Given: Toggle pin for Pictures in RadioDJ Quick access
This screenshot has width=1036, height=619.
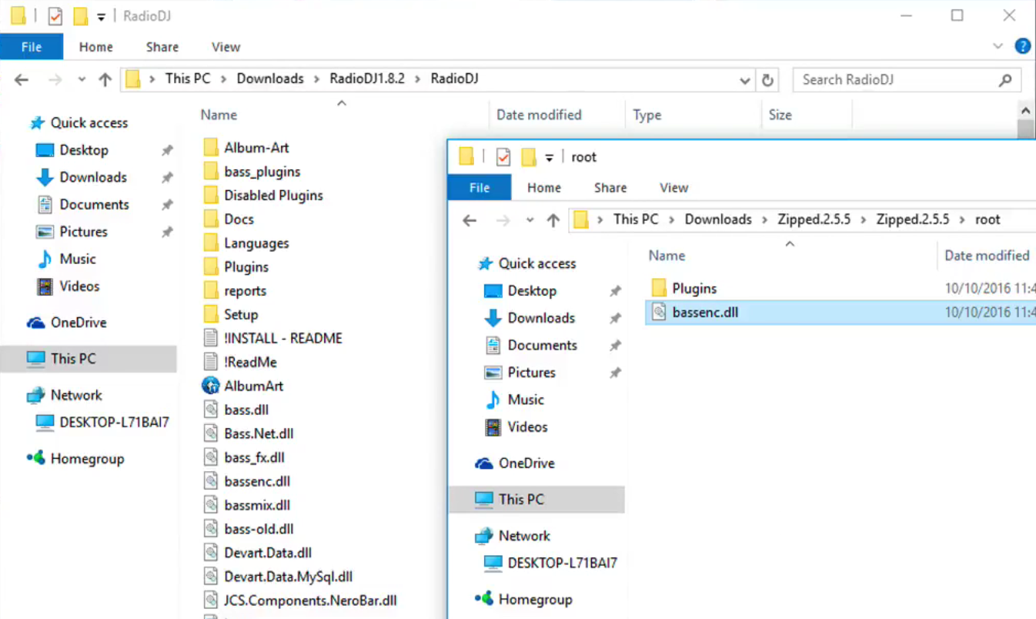Looking at the screenshot, I should tap(167, 232).
